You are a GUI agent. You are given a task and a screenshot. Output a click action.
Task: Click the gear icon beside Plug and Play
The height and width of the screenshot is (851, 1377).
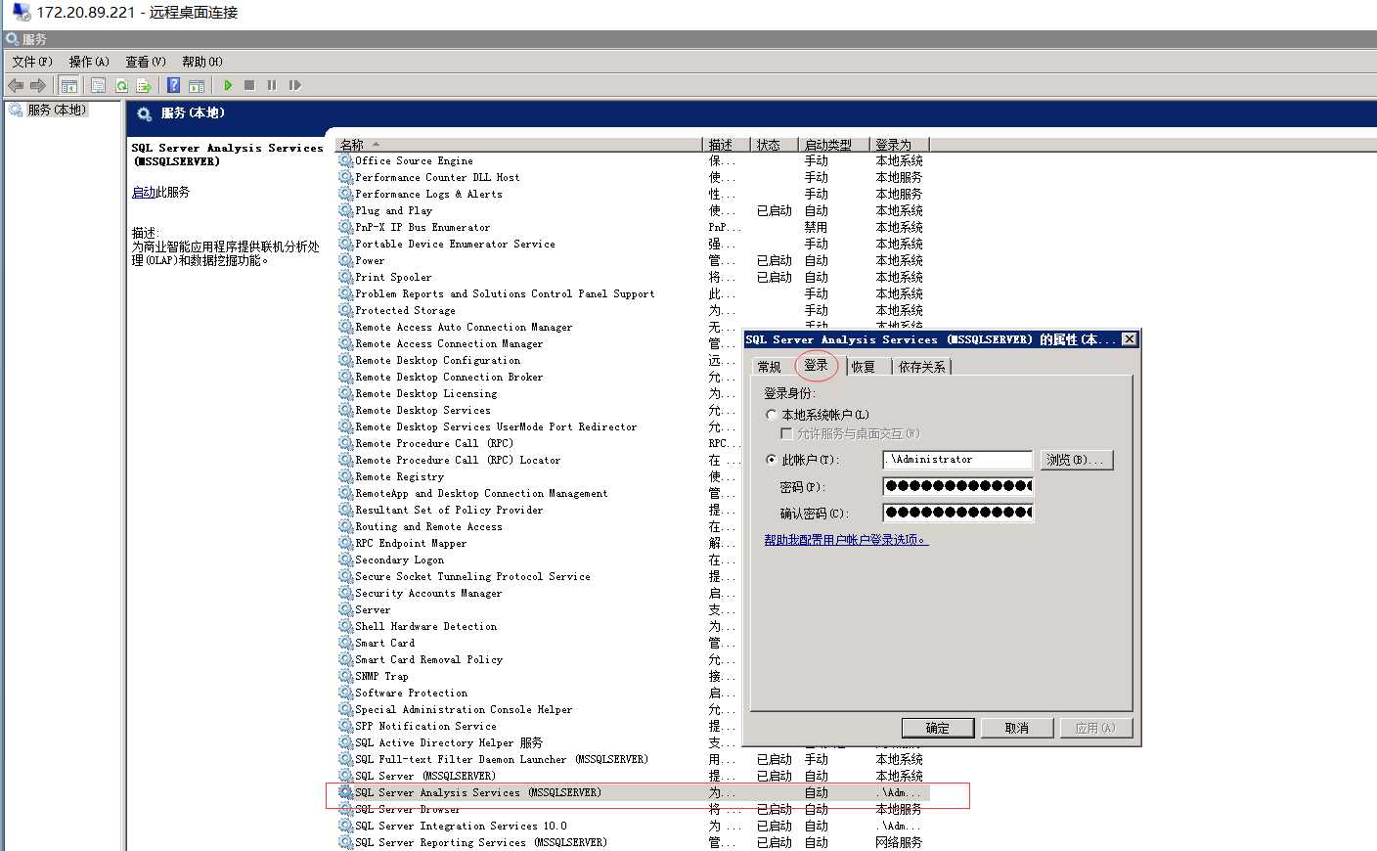pyautogui.click(x=346, y=210)
